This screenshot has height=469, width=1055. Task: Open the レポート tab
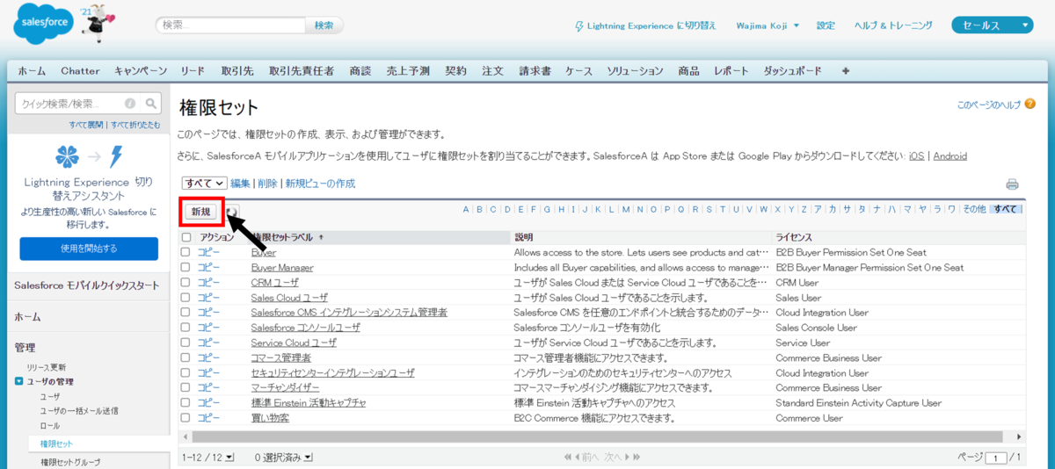pyautogui.click(x=731, y=71)
